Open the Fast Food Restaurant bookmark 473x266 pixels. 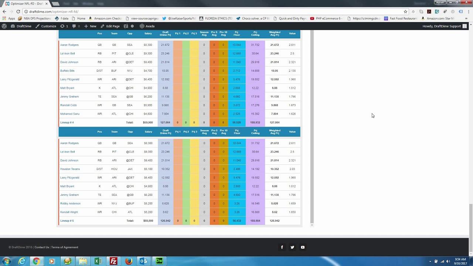[x=401, y=18]
